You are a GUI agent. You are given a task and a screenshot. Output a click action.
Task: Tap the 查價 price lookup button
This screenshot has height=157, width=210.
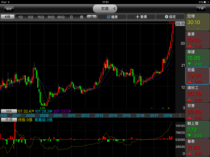click(x=141, y=17)
